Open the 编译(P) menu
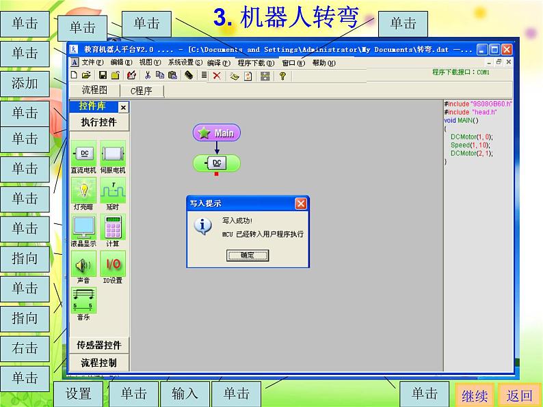 coord(219,63)
